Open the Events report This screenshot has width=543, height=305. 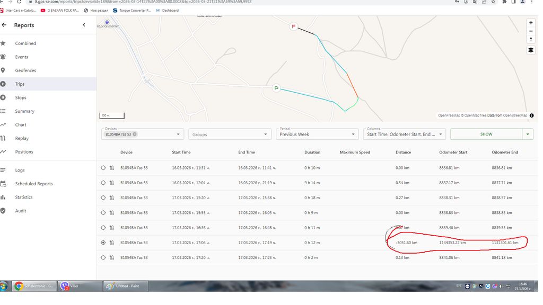21,57
